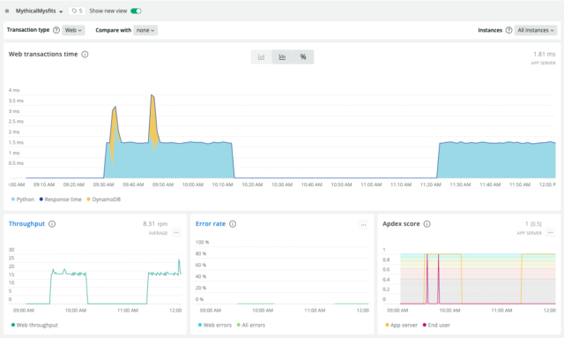Switch to the stacked histogram chart icon

pyautogui.click(x=282, y=57)
